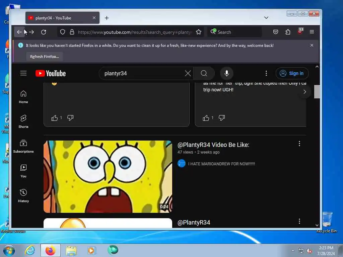The width and height of the screenshot is (343, 257).
Task: Toggle YouTube guide hamburger menu
Action: tap(23, 73)
